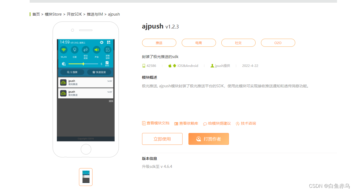Click the v1.2.3 version label
354x191 pixels.
point(172,27)
